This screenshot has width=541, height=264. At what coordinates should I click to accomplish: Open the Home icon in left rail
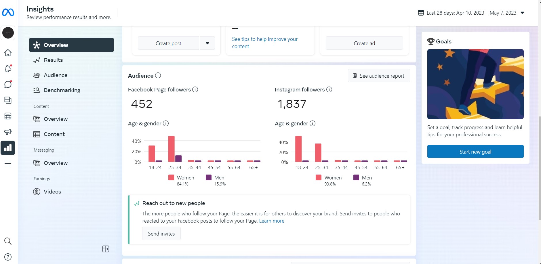click(8, 53)
